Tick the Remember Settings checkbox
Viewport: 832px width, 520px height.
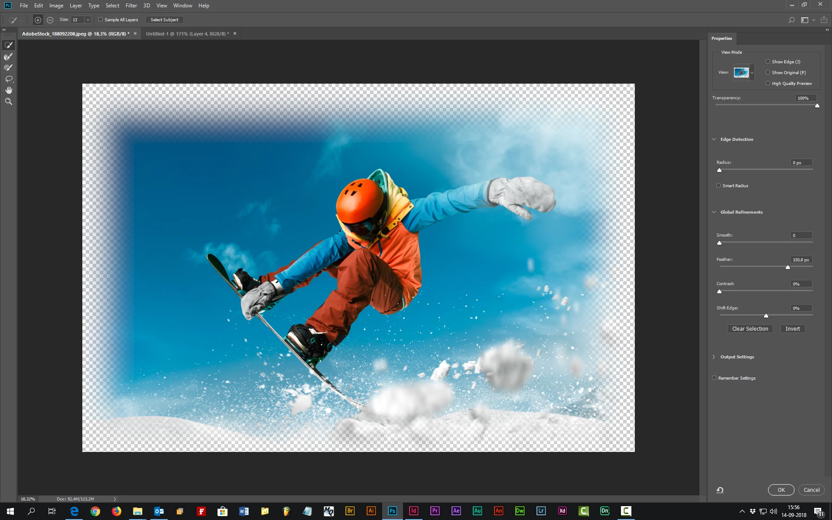714,378
